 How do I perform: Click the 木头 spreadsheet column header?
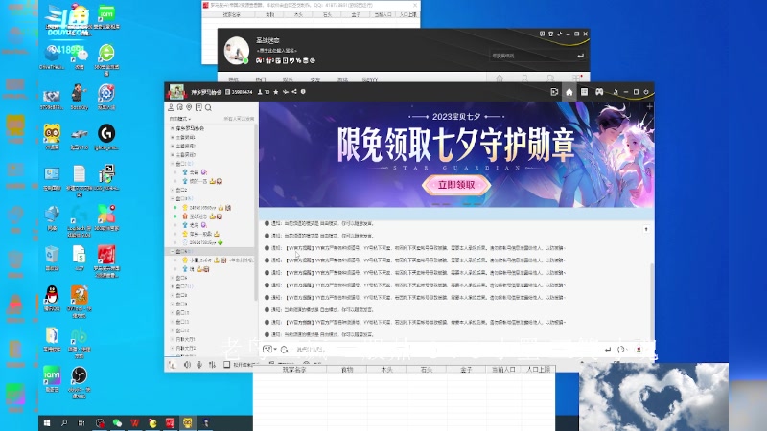point(387,370)
